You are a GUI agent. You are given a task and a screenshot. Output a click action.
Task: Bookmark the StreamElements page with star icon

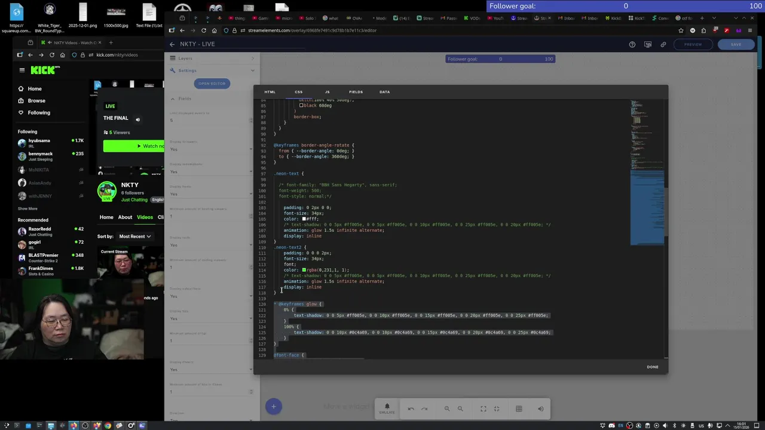click(681, 30)
